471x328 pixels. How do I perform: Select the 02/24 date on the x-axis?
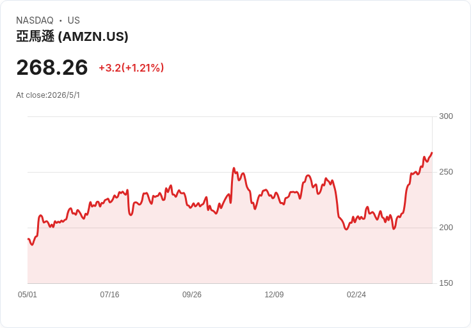coord(356,294)
